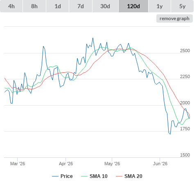Click the green SMA 10 legend marker

84,176
